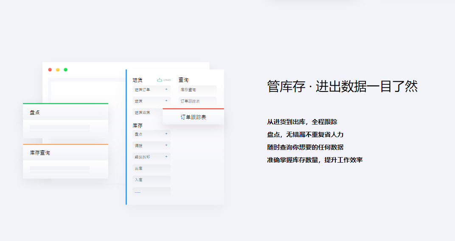Click the red window close dot
The height and width of the screenshot is (241, 455).
click(x=50, y=69)
